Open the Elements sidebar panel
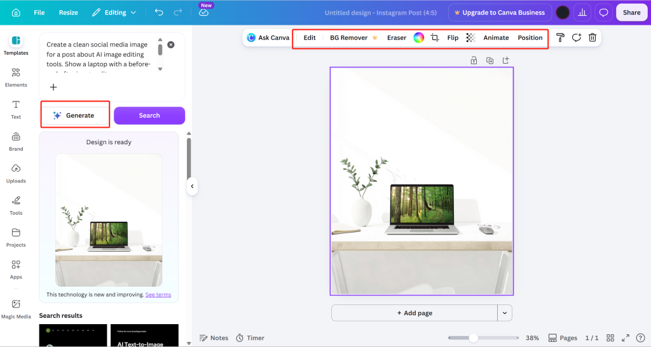Screen dimensions: 651x347 [16, 78]
